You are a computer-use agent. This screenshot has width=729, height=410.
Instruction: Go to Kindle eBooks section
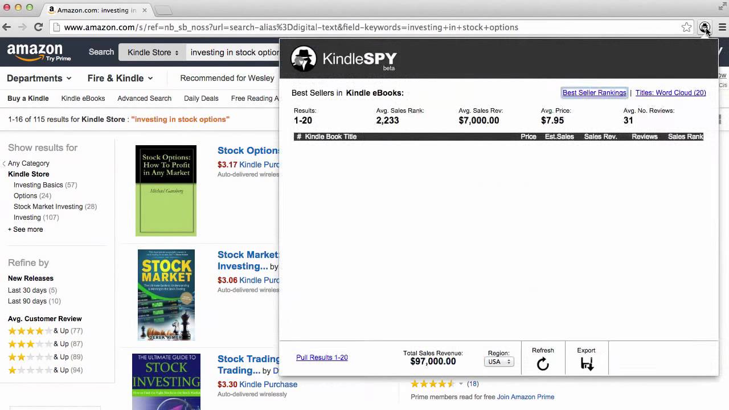83,99
